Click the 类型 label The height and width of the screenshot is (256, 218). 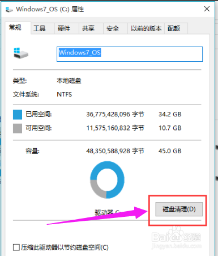(20, 81)
